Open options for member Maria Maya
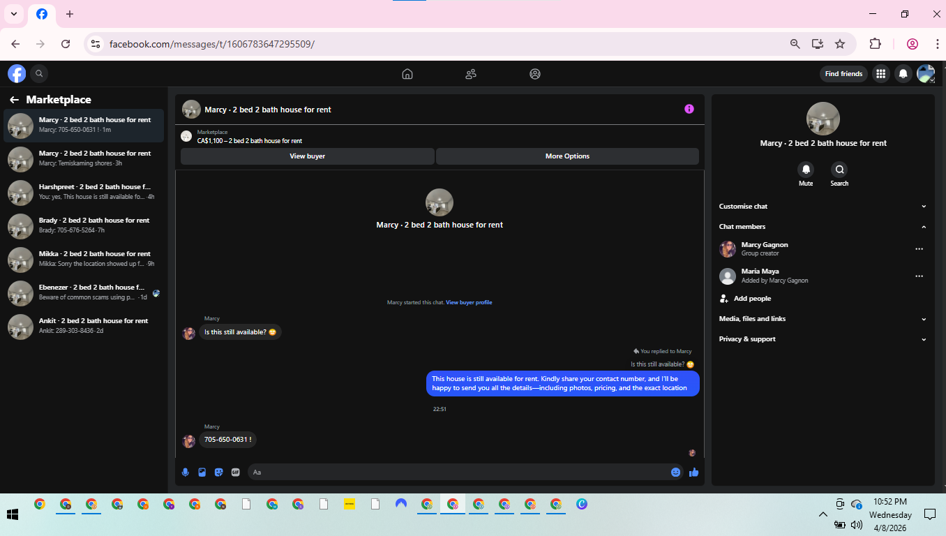 point(919,276)
